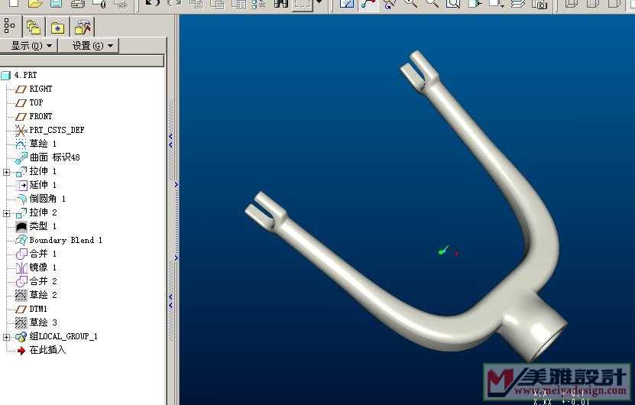Toggle the wireframe display style icon
Screen dimensions: 635x405
(570, 4)
